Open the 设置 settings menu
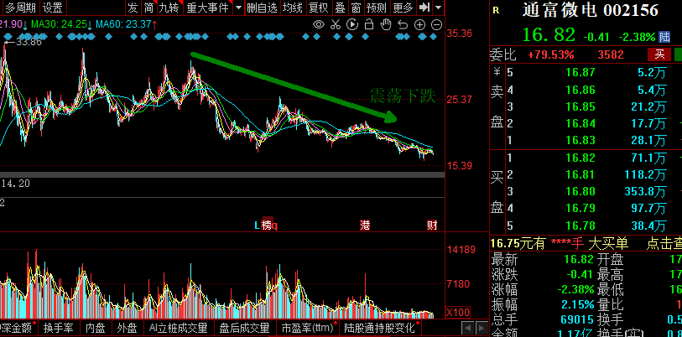The width and height of the screenshot is (682, 337). coord(53,8)
